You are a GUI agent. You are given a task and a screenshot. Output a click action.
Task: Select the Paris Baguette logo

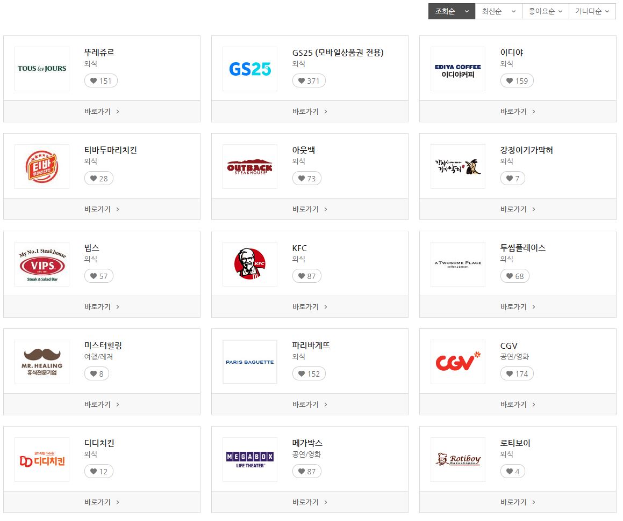pyautogui.click(x=250, y=362)
